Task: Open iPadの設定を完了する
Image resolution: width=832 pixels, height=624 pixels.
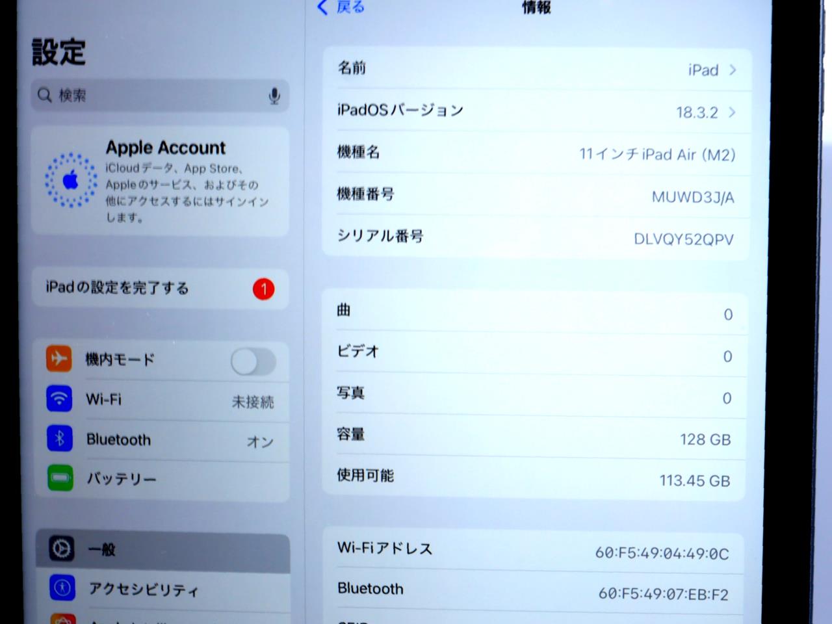Action: click(x=160, y=288)
